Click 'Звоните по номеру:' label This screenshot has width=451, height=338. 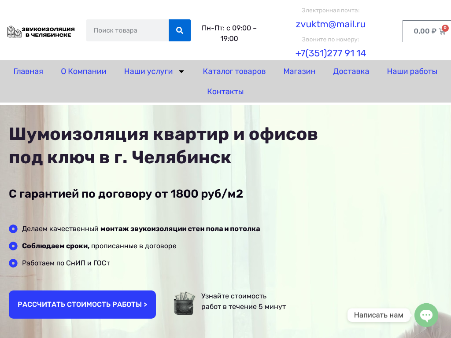[x=330, y=39]
